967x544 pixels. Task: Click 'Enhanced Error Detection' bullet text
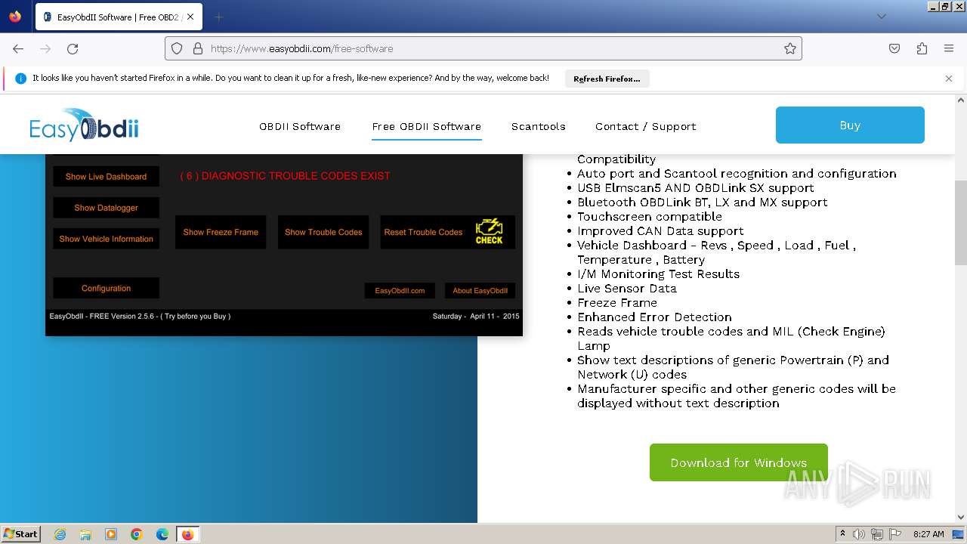655,317
